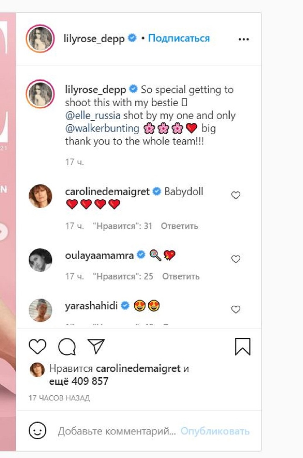Open lilyrose_depp profile avatar in header
Screen dimensions: 303x458
coord(40,39)
